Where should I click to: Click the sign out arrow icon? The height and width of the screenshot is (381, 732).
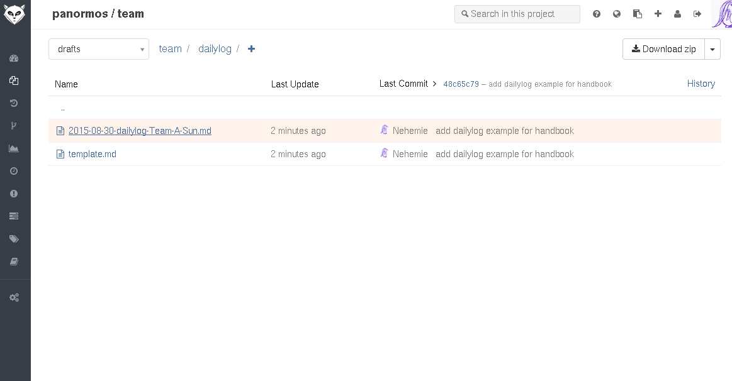point(697,14)
